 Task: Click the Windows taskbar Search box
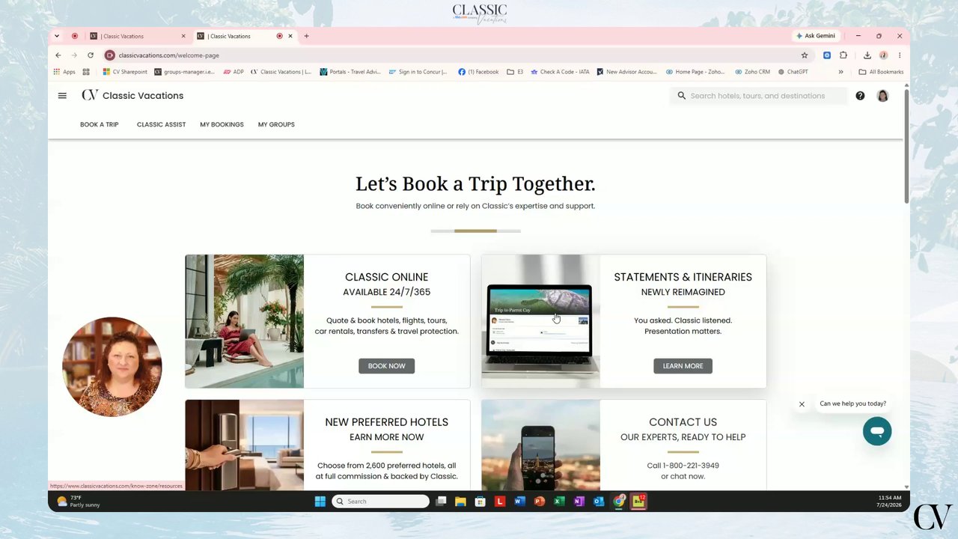point(381,502)
